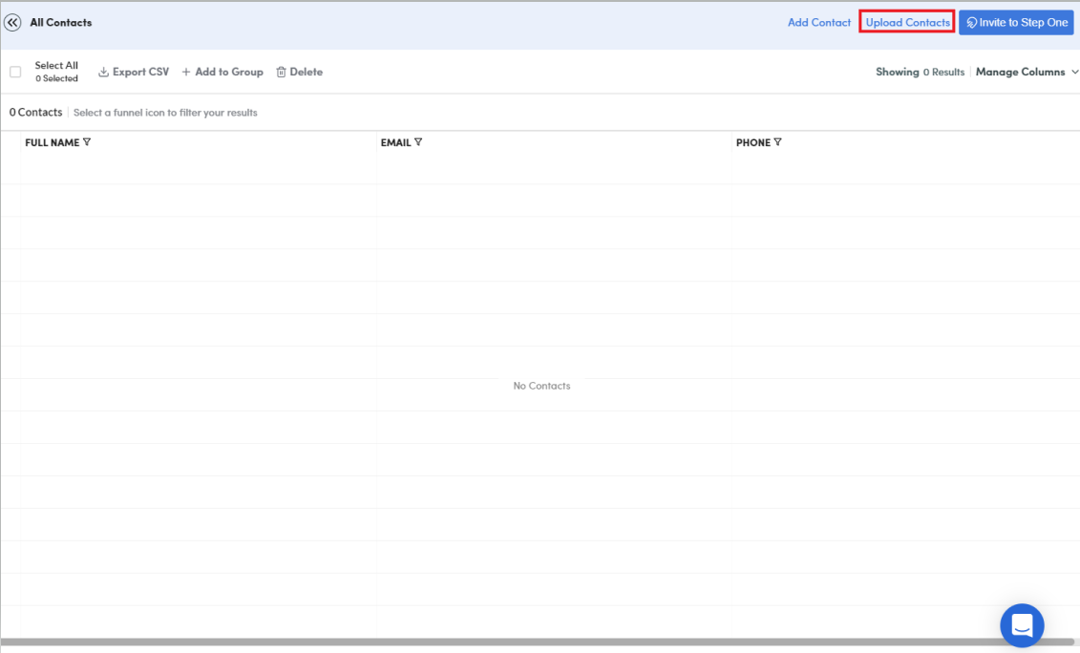Click the Delete button
The image size is (1080, 653).
pyautogui.click(x=300, y=72)
